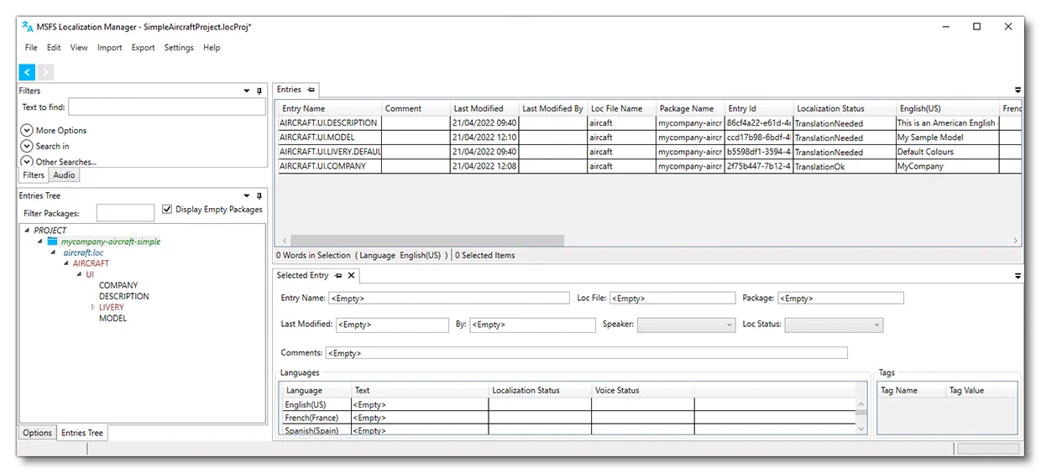
Task: Collapse the mycompany-aircraft-simple package node
Action: [x=40, y=241]
